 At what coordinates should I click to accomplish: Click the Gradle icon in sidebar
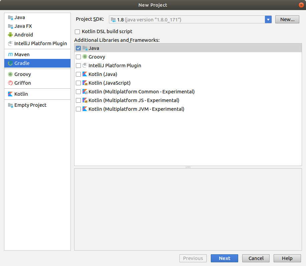click(x=10, y=63)
